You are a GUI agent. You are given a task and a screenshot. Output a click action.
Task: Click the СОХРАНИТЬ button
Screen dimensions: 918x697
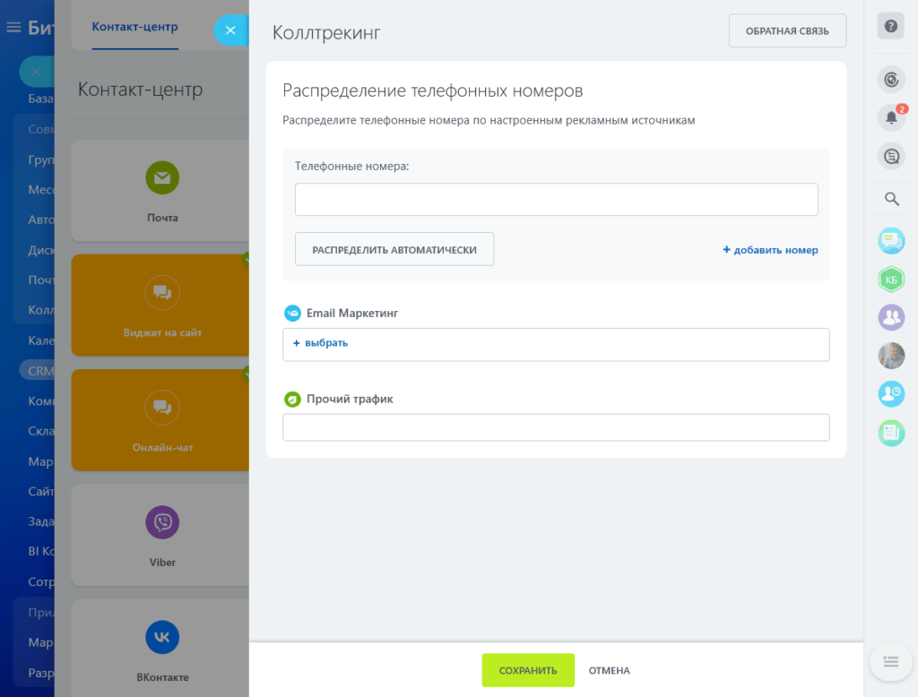tap(528, 669)
